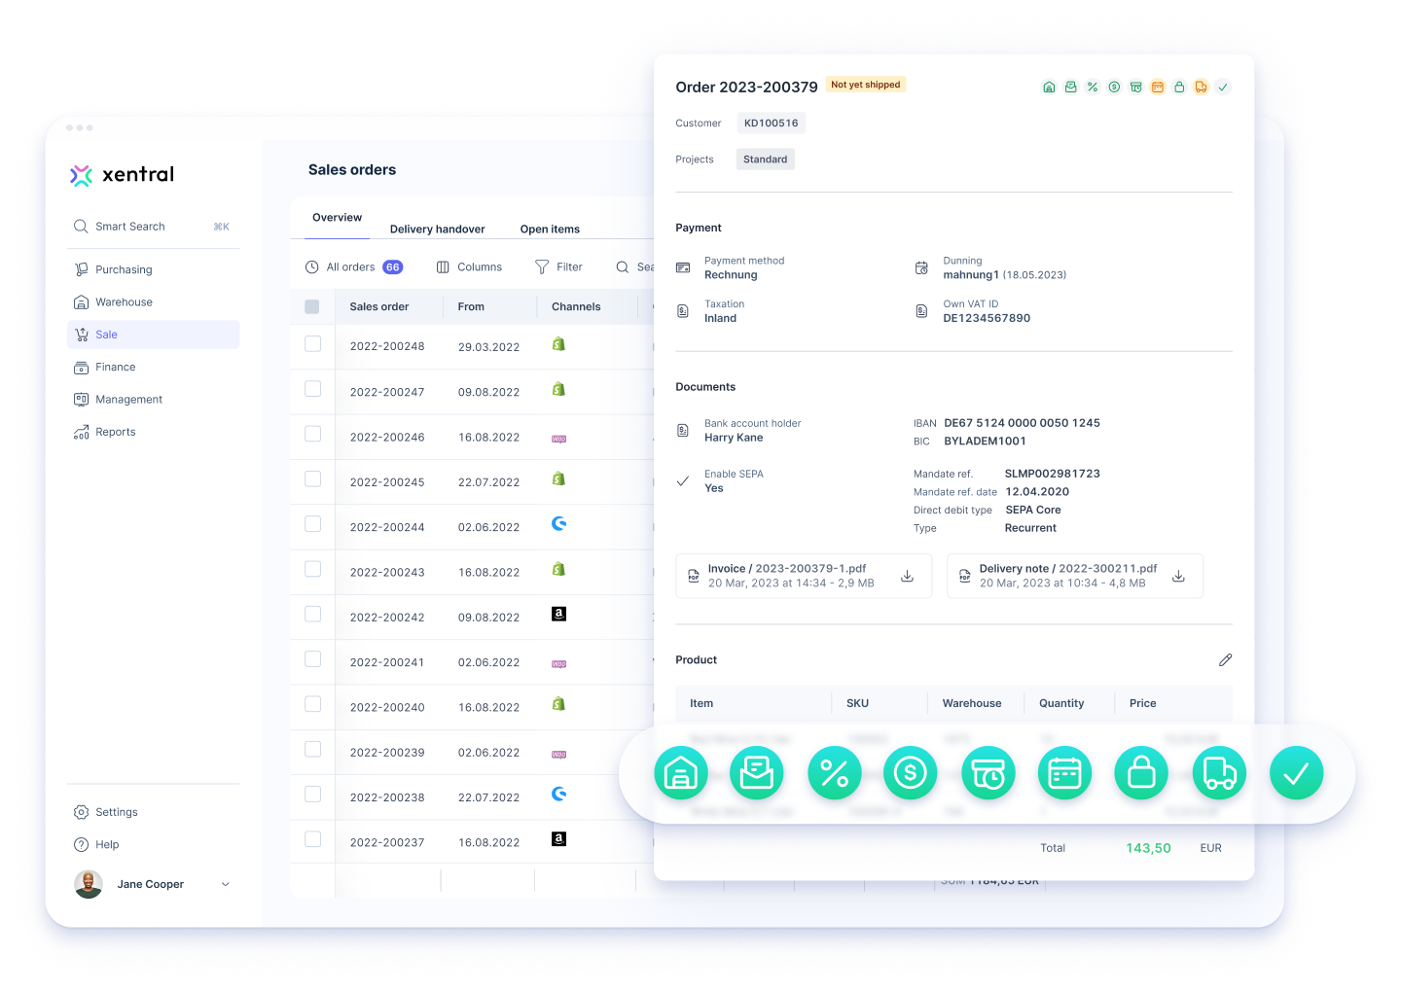Click the large green delivery truck icon
1401x991 pixels.
click(x=1219, y=773)
